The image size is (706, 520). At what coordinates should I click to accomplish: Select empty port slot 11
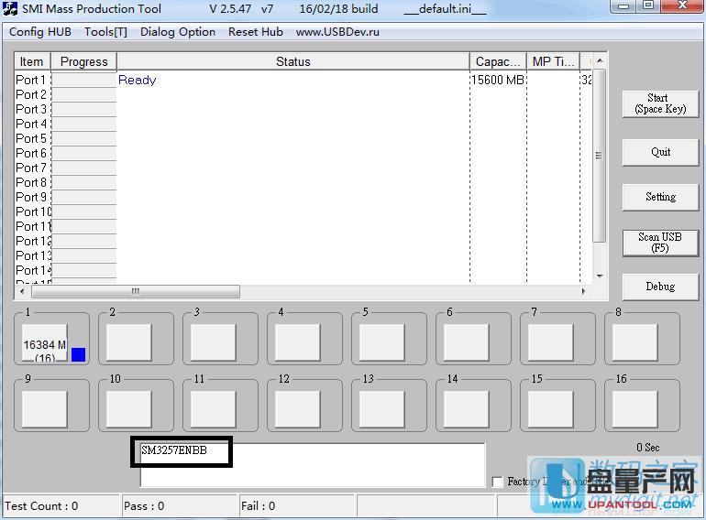[x=214, y=409]
